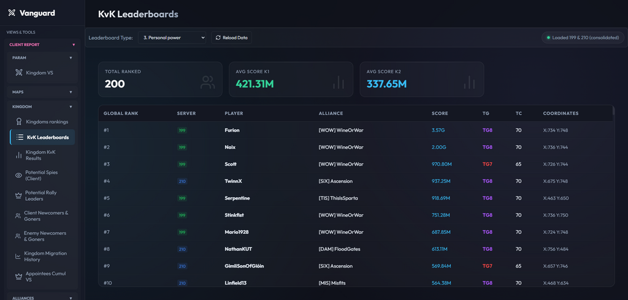Click the Kingdom KvK Results bar chart icon
Viewport: 628px width, 300px height.
(x=18, y=155)
